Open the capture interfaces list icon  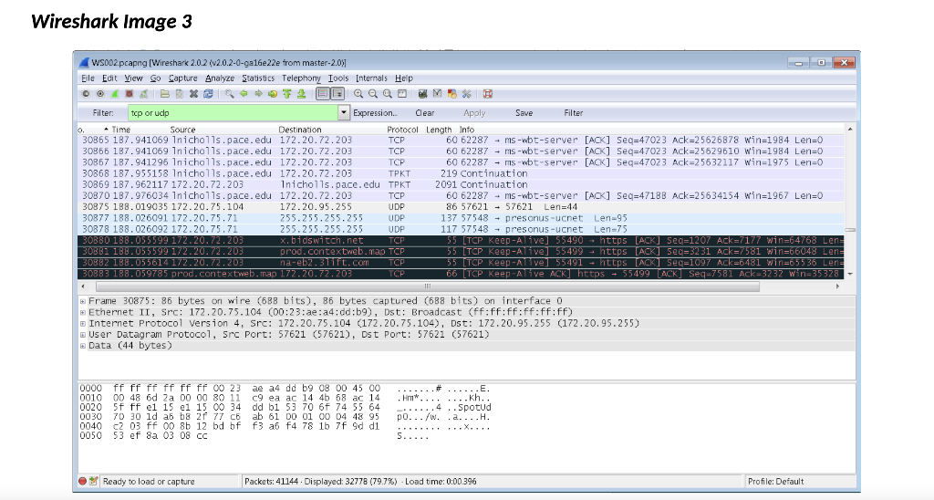pos(86,94)
